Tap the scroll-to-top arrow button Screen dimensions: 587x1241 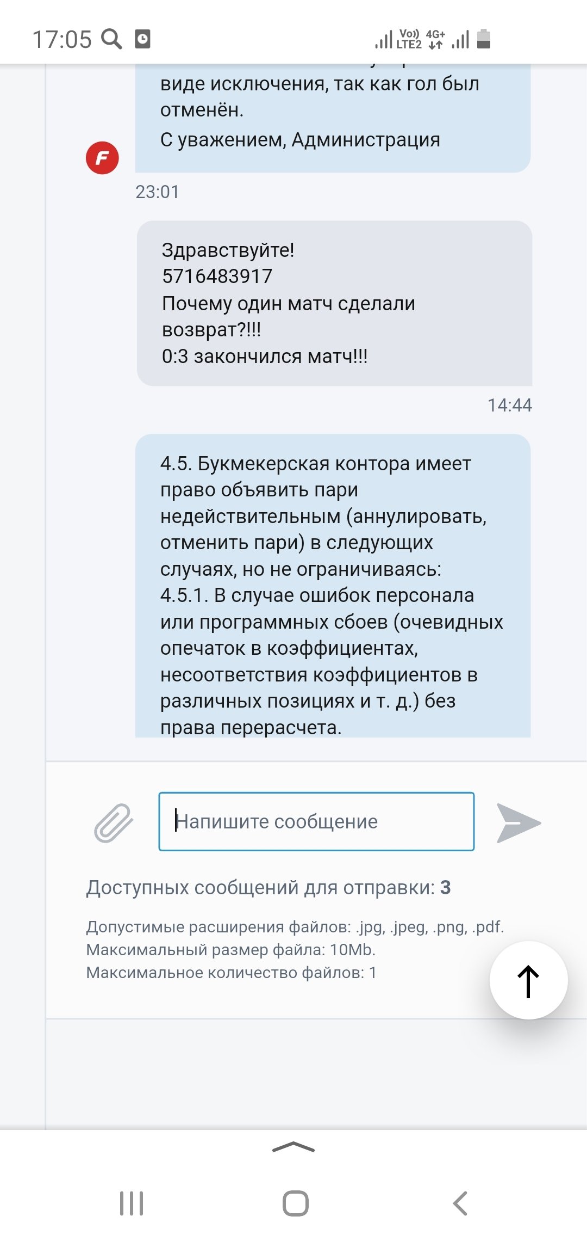click(528, 980)
